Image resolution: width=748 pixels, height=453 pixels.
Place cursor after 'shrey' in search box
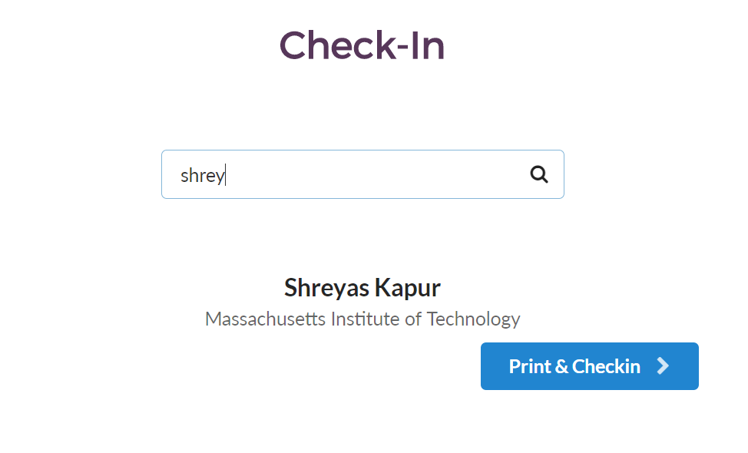[x=226, y=175]
